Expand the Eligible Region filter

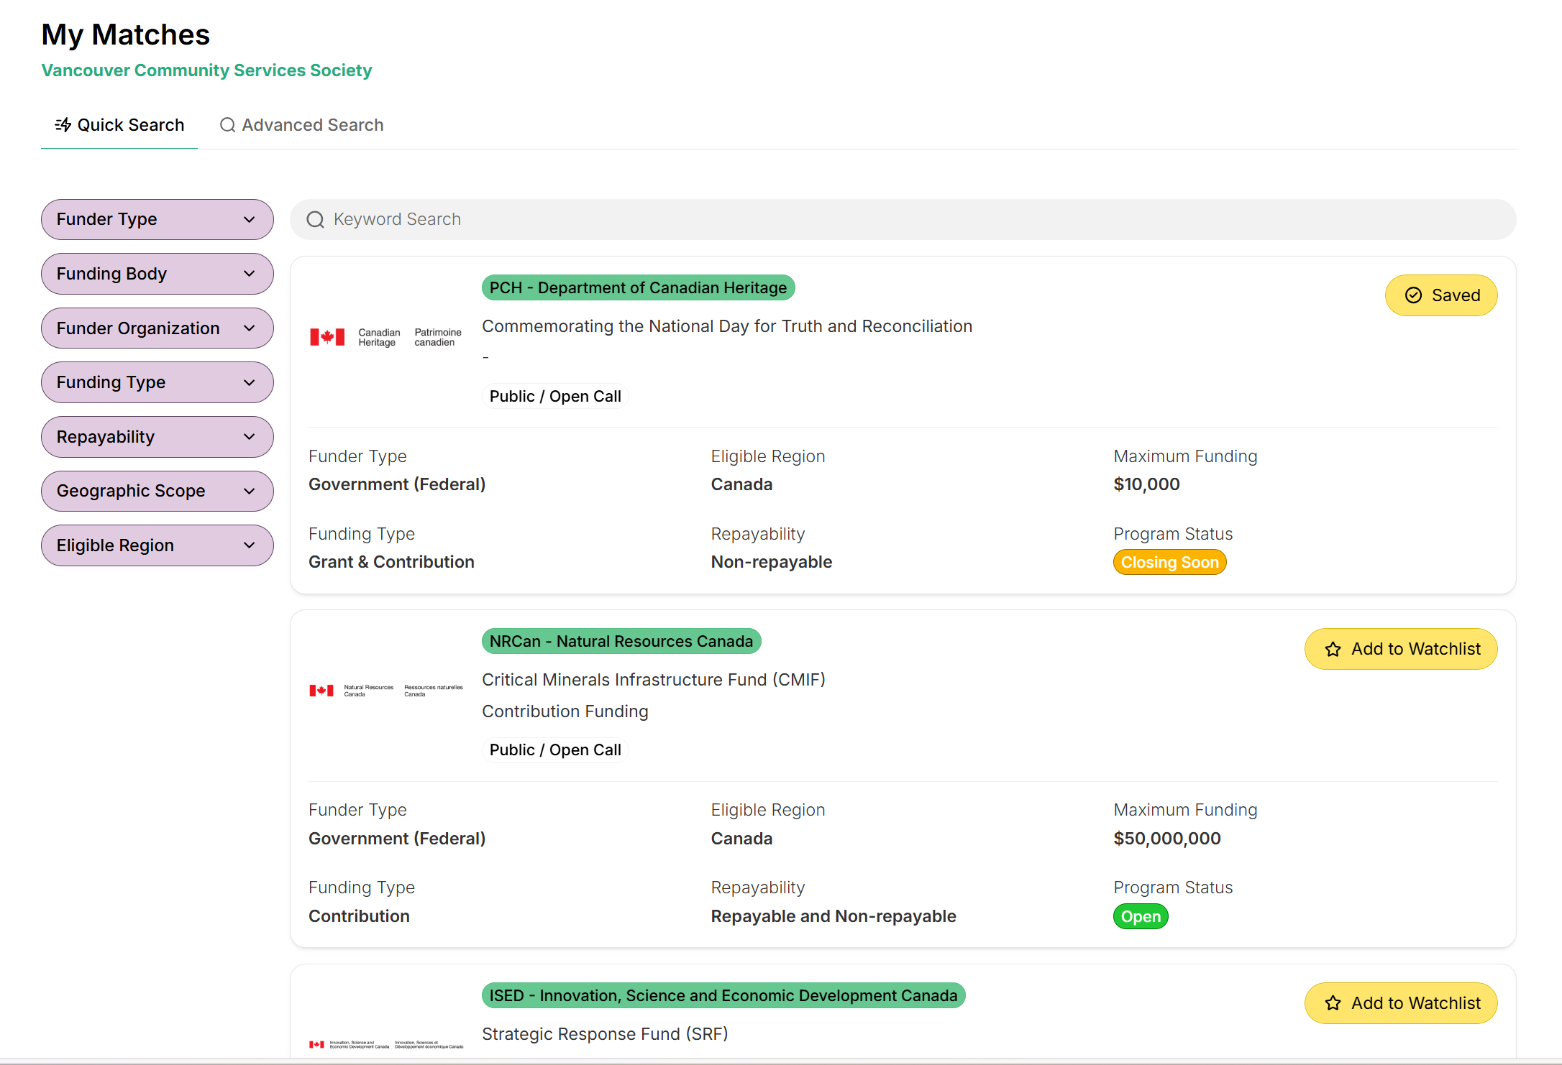(157, 545)
